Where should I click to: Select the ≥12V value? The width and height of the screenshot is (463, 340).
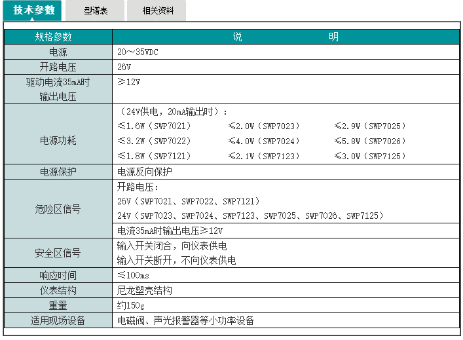(x=129, y=82)
